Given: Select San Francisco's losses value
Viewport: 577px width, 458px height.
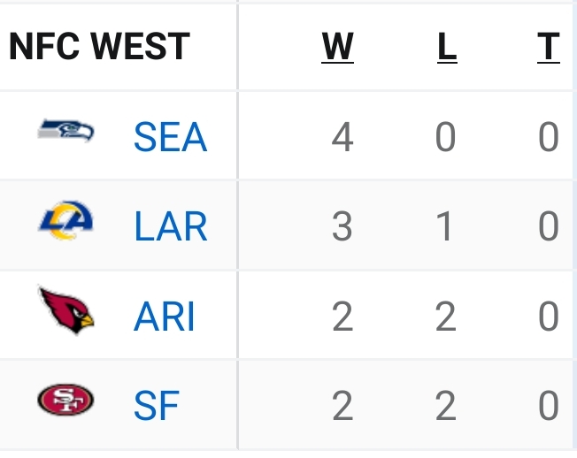Looking at the screenshot, I should pos(446,406).
